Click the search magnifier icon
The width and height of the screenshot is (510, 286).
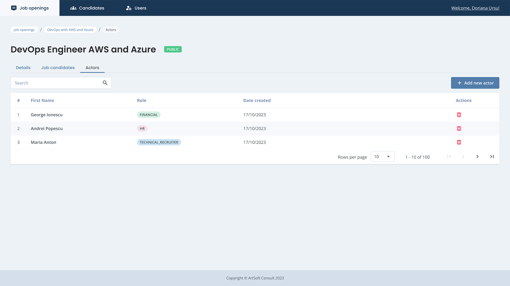tap(105, 83)
